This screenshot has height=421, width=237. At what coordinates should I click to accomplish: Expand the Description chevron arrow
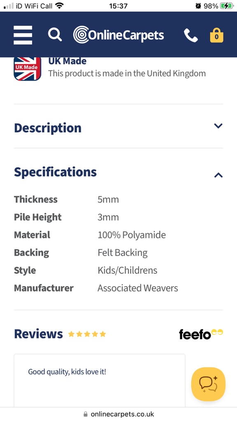point(218,126)
